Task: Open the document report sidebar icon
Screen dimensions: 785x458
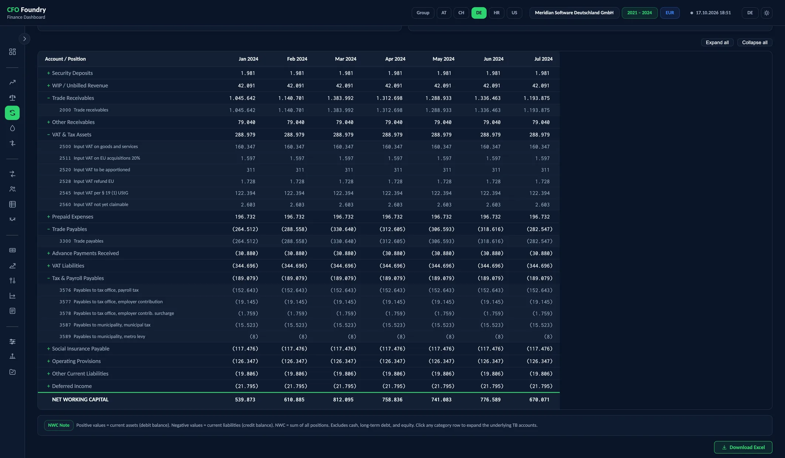Action: point(12,311)
